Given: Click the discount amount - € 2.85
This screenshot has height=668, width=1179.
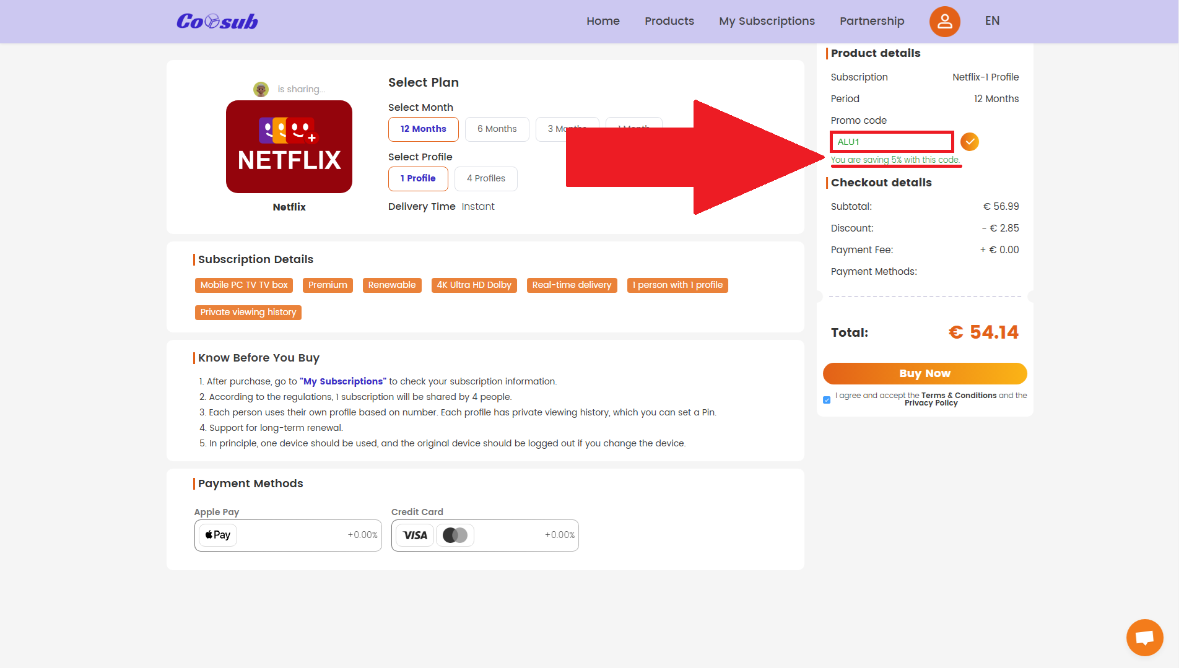Looking at the screenshot, I should [1000, 228].
